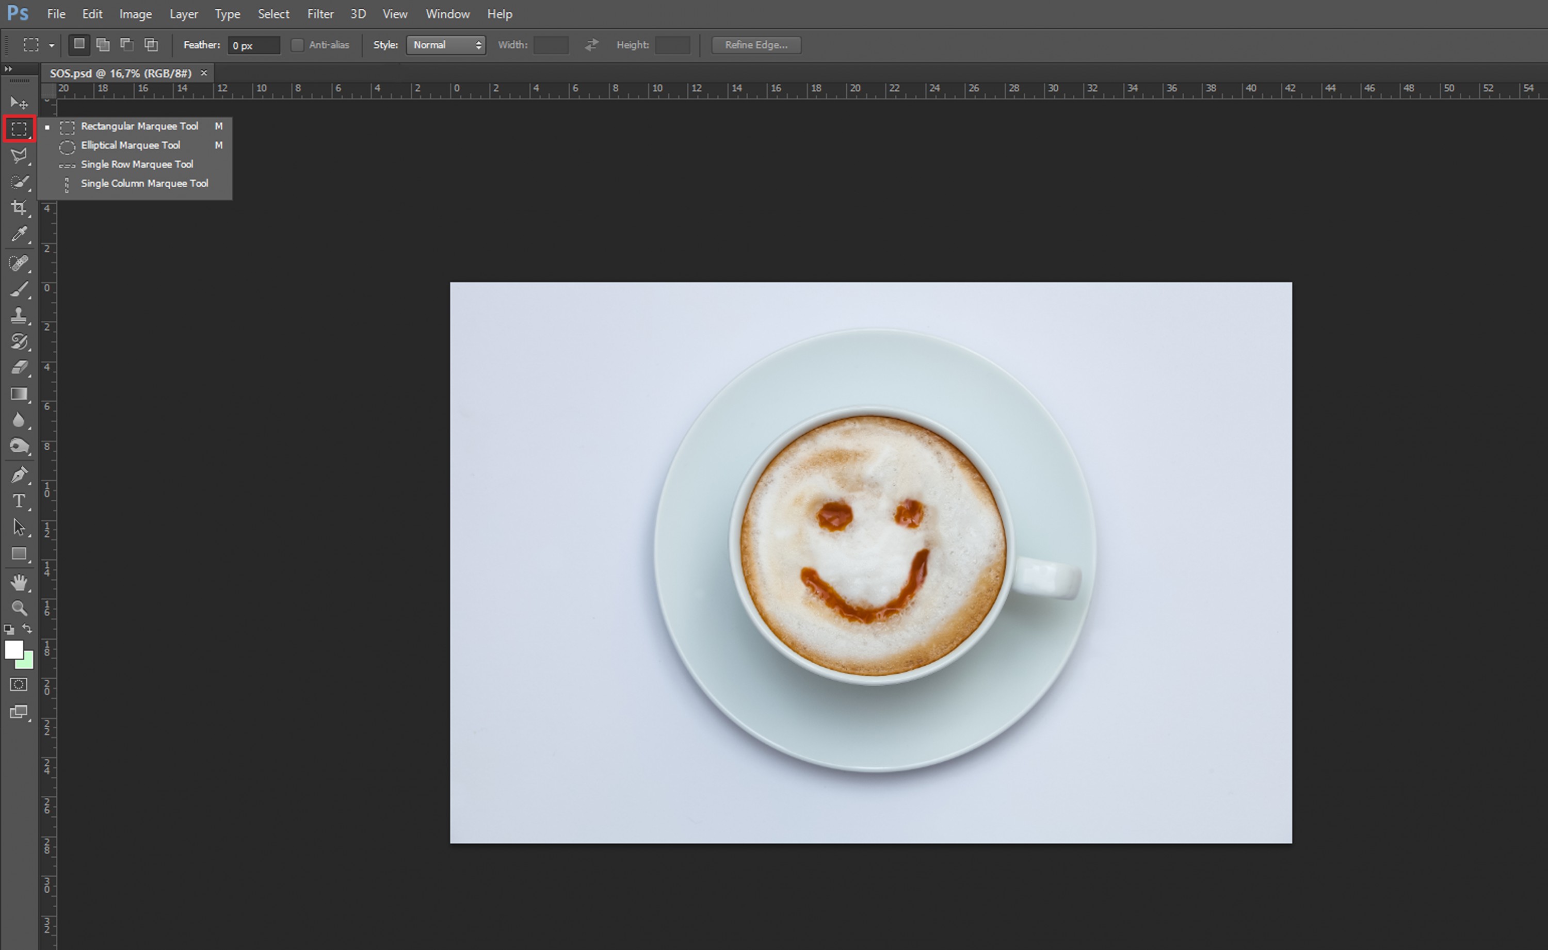Select the Gradient tool
Screen dimensions: 1548x950
click(19, 394)
